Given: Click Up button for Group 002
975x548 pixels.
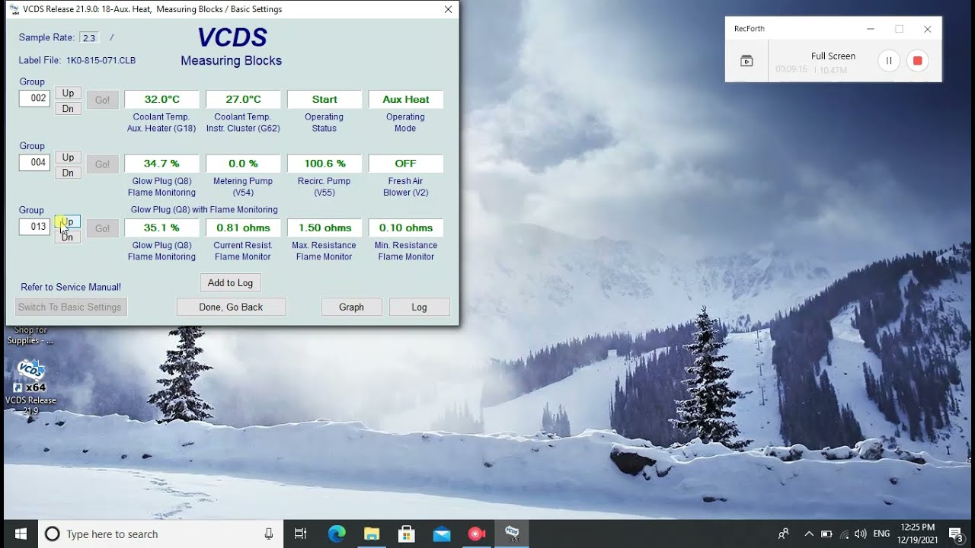Looking at the screenshot, I should tap(68, 93).
